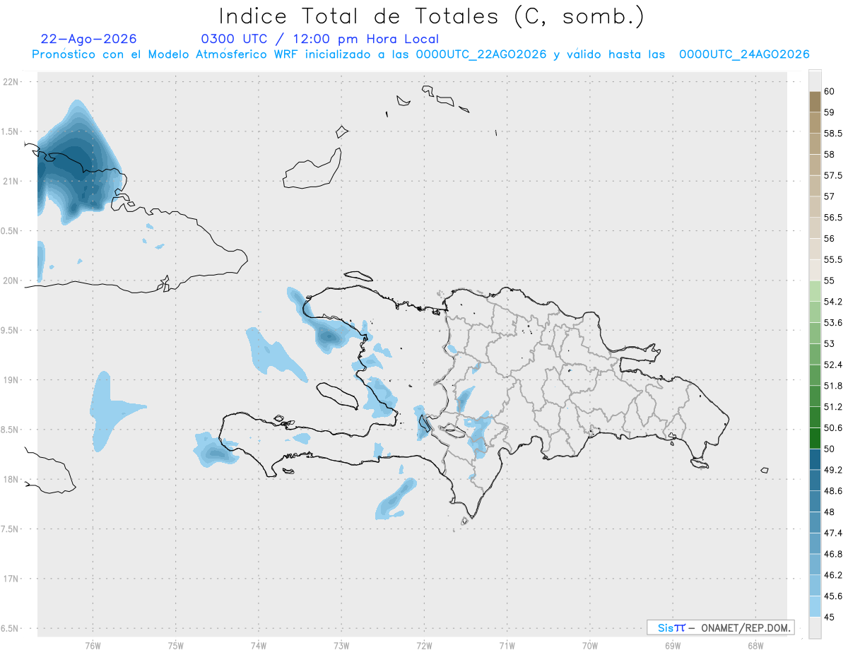Click the 21N latitude label
The image size is (848, 655).
11,181
